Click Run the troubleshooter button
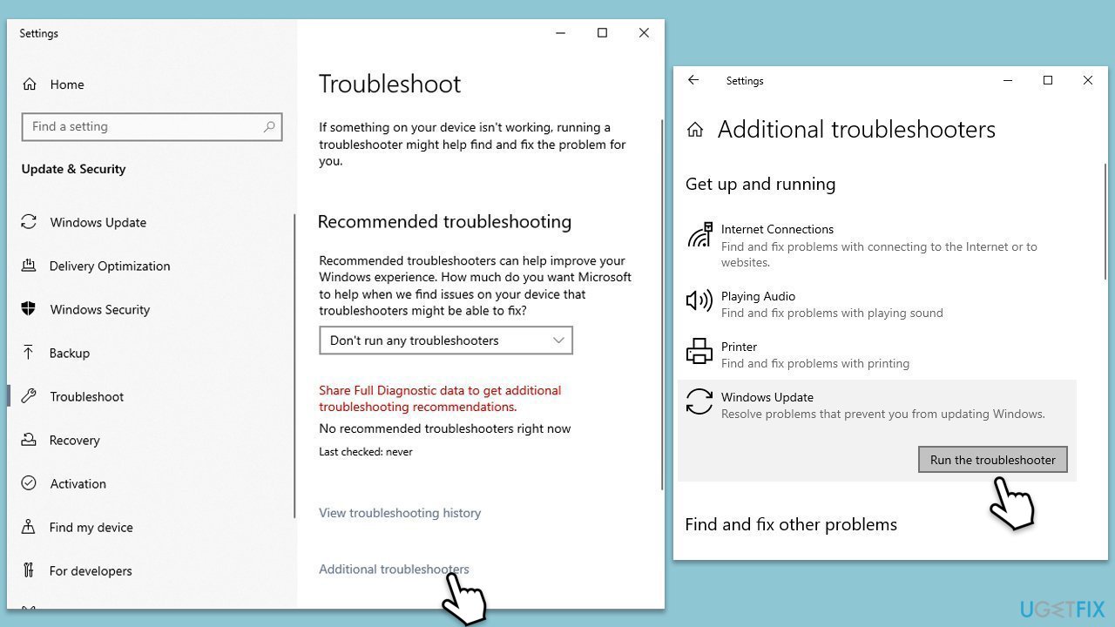Image resolution: width=1115 pixels, height=627 pixels. (x=993, y=460)
